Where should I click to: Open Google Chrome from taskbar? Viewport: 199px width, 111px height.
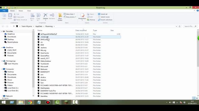[x=30, y=102]
